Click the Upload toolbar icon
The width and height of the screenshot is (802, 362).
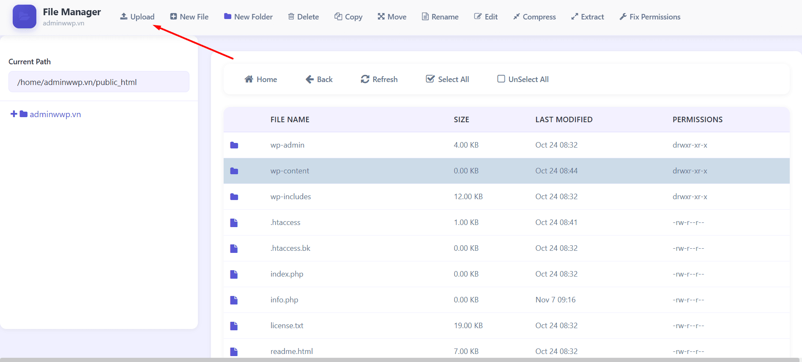coord(124,16)
